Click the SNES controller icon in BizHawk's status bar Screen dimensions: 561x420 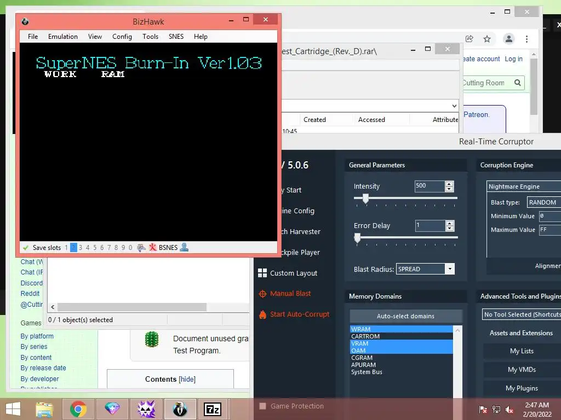(x=141, y=248)
